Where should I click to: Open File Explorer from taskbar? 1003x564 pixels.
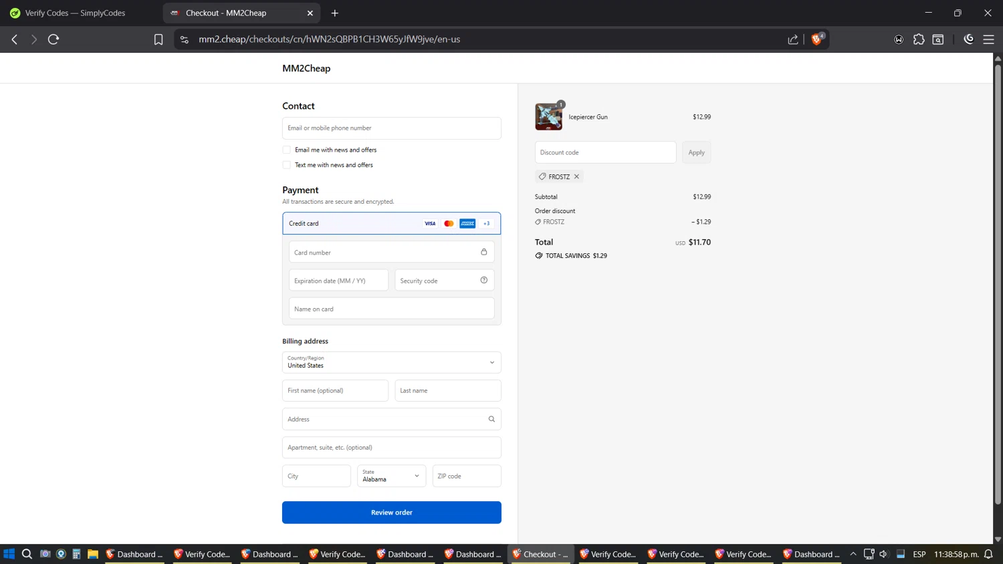click(x=93, y=554)
